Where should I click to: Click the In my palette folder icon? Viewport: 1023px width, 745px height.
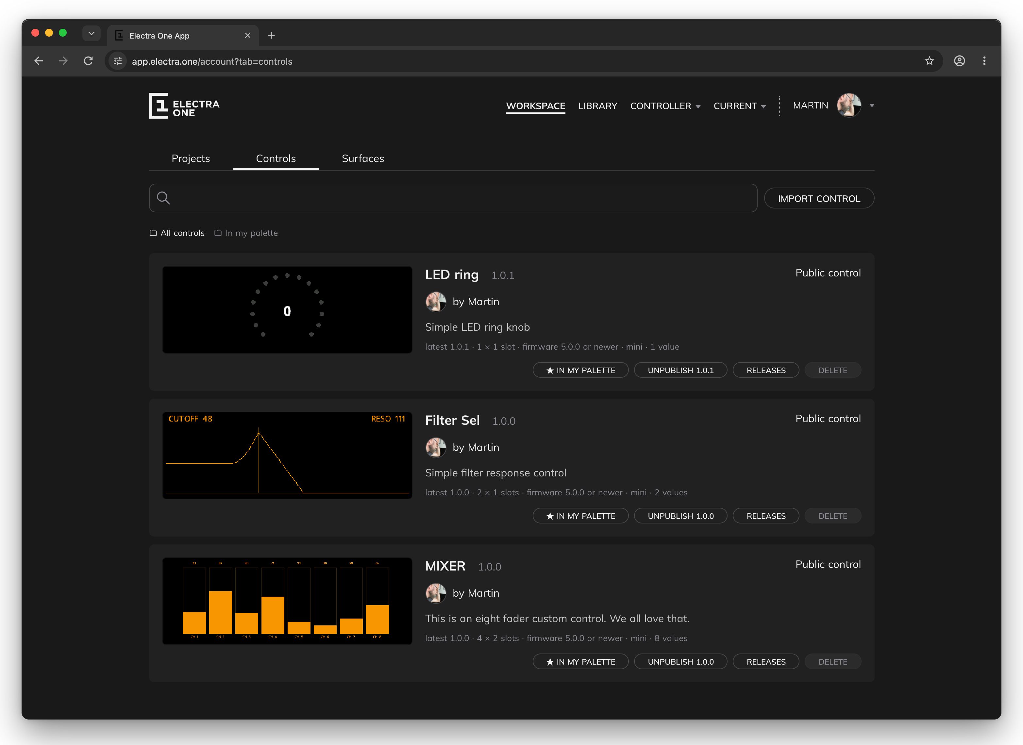click(218, 233)
